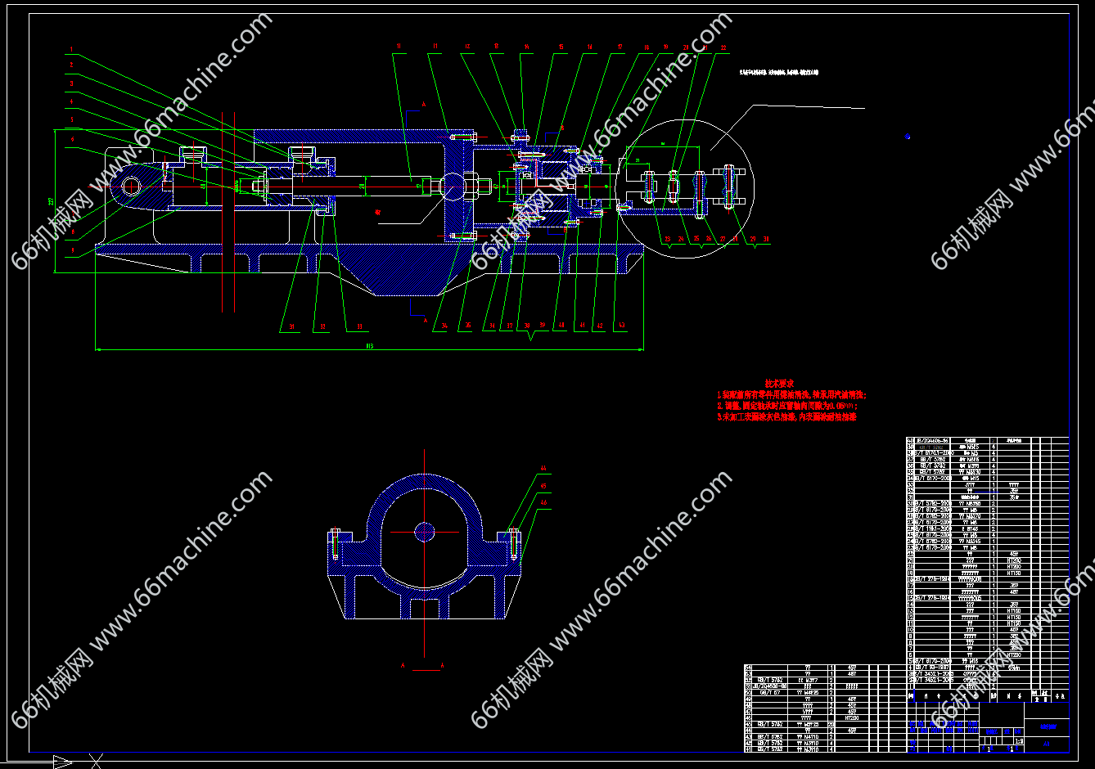This screenshot has width=1095, height=769.
Task: Select part balloon number 1
Action: coord(71,48)
